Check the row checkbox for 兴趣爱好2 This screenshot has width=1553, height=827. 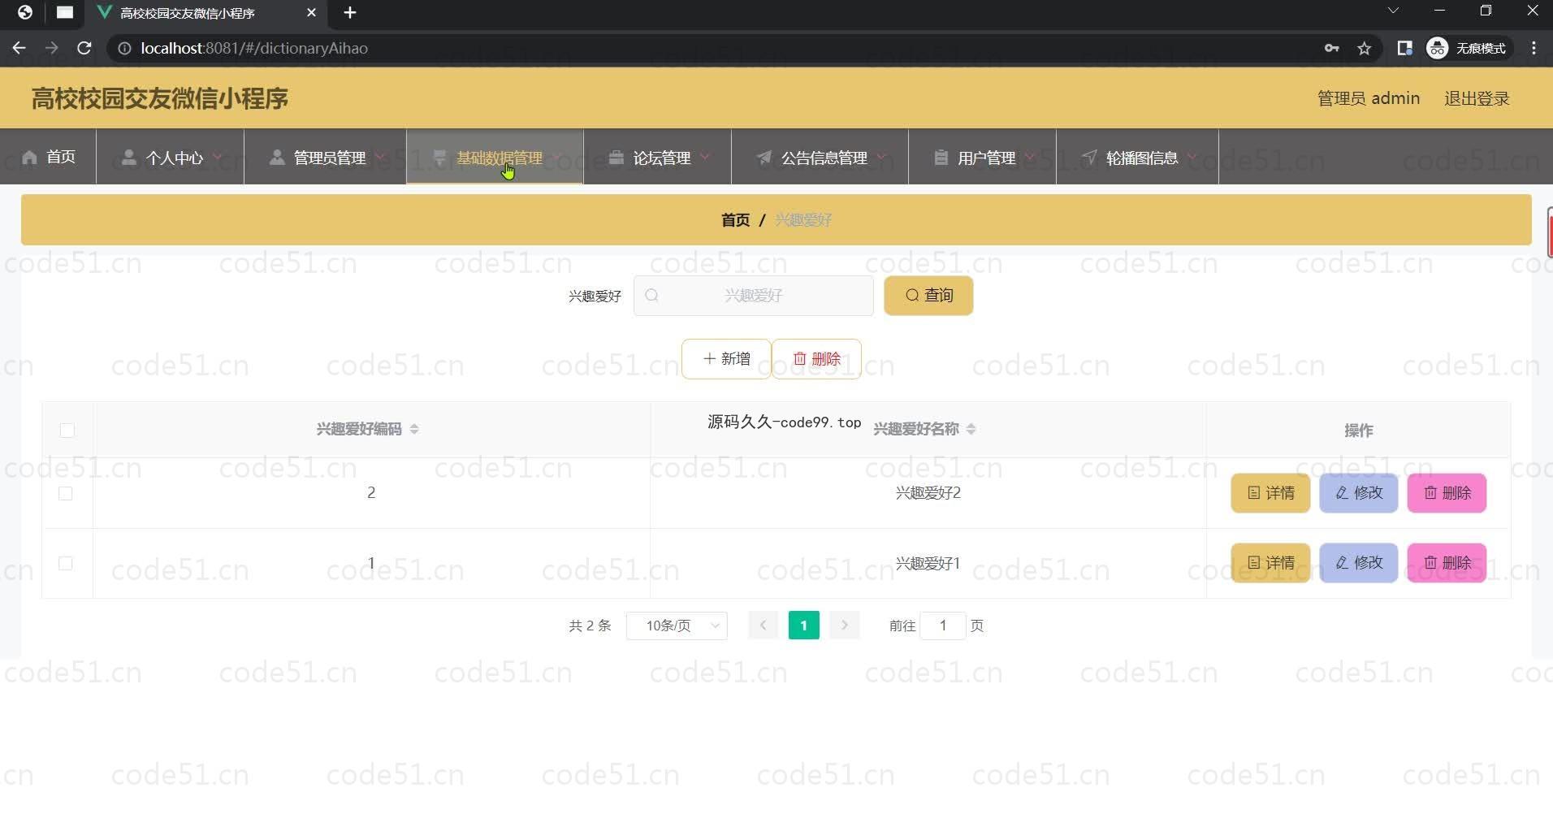[66, 493]
